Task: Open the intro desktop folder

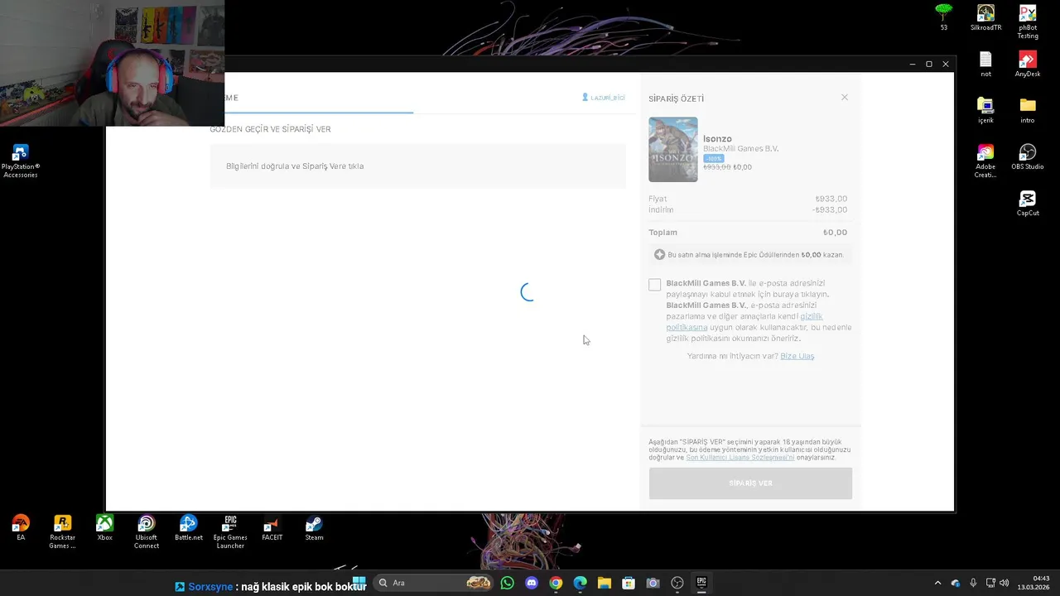Action: coord(1028,111)
